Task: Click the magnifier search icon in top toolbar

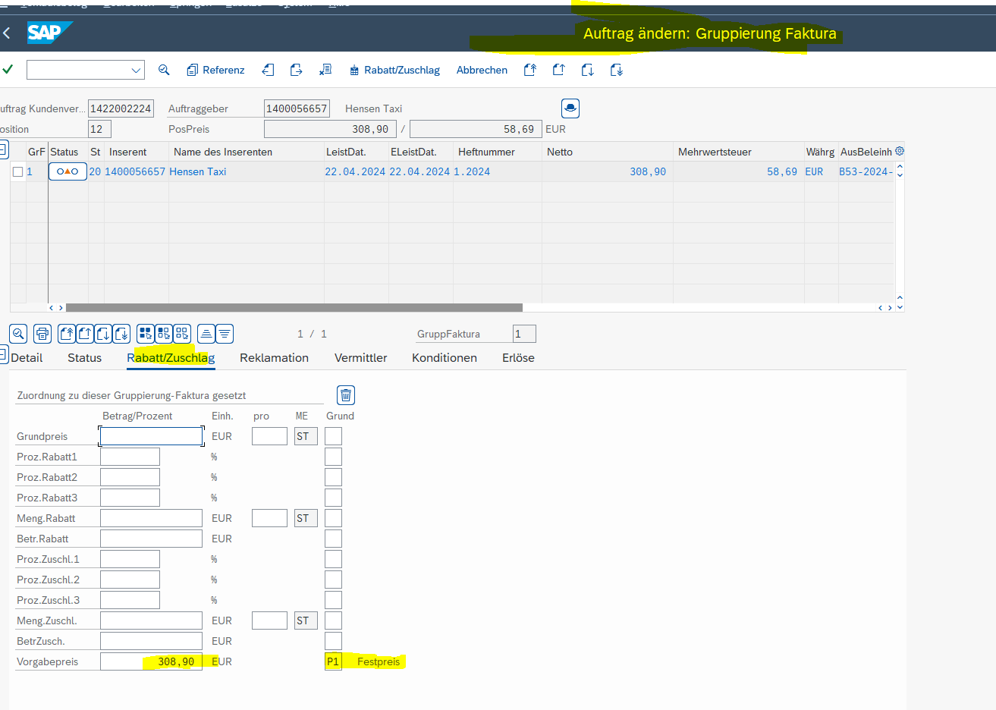Action: tap(164, 70)
